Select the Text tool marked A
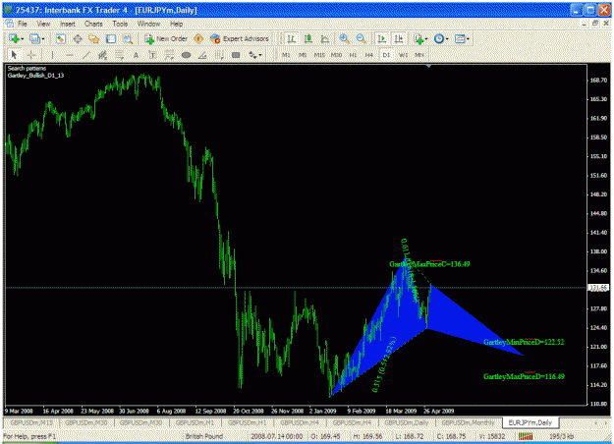 (x=136, y=55)
